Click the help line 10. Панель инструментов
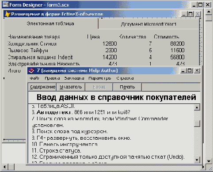This screenshot has width=213, height=172. [x=65, y=144]
